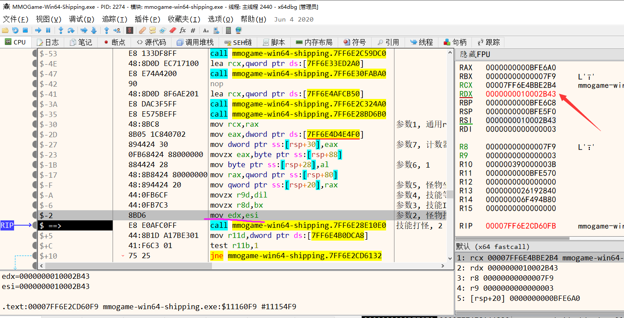Select RDX register value 0000000010002B43

[x=521, y=94]
